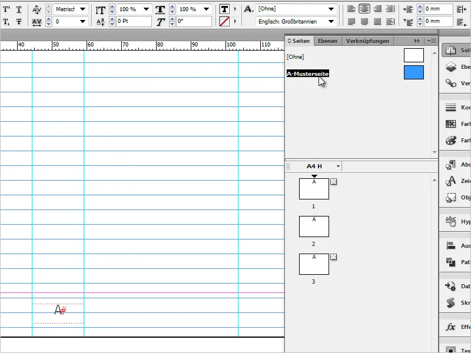Screen dimensions: 471x353
Task: Toggle Subscript formatting icon
Action: coord(6,22)
